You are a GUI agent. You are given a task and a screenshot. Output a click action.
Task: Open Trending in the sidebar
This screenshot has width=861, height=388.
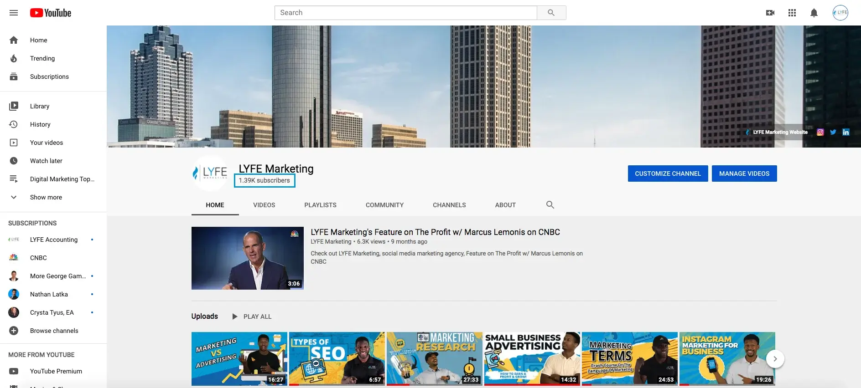tap(53, 58)
